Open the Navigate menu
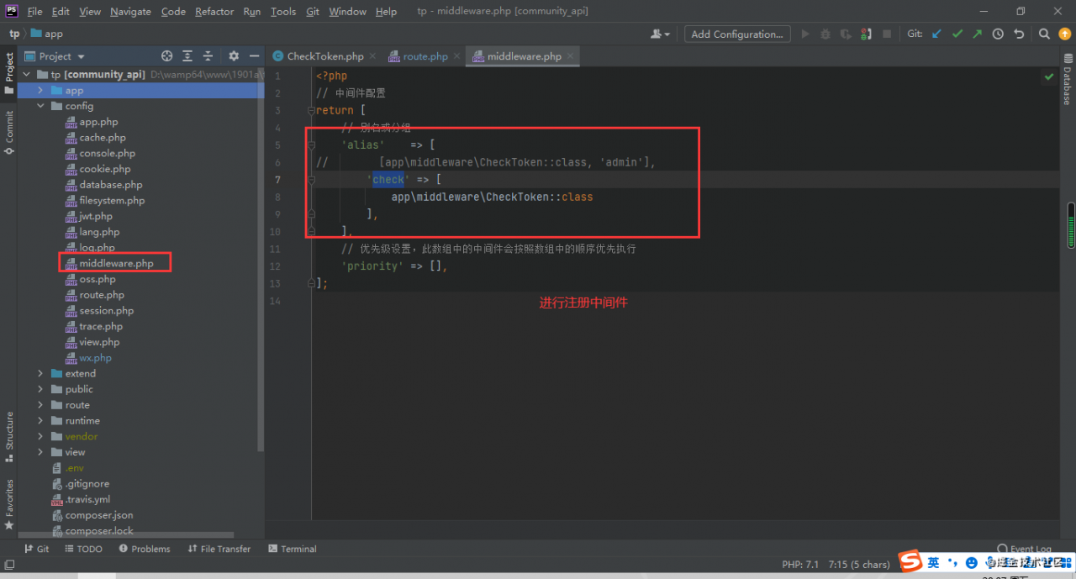This screenshot has width=1076, height=579. 130,12
